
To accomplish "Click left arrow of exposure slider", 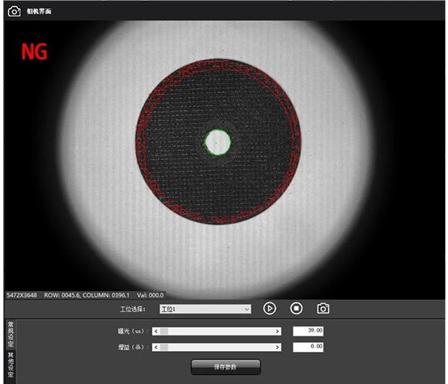I will [x=156, y=332].
